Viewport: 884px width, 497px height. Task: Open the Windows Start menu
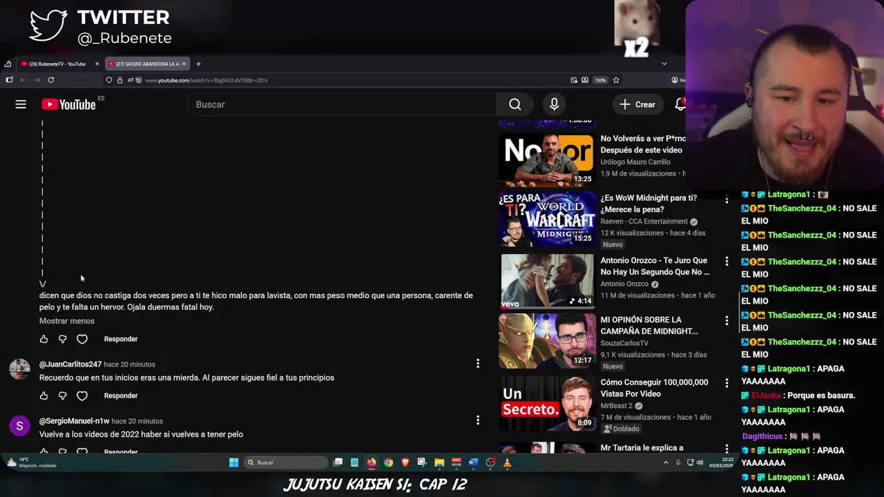click(x=233, y=462)
